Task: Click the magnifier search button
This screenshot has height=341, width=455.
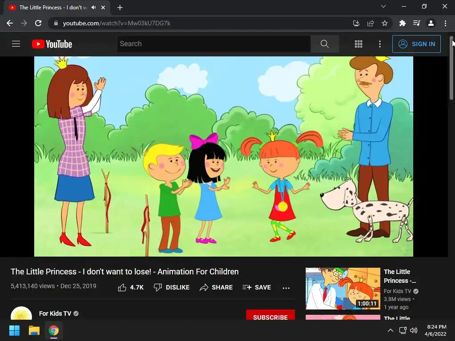Action: 325,44
